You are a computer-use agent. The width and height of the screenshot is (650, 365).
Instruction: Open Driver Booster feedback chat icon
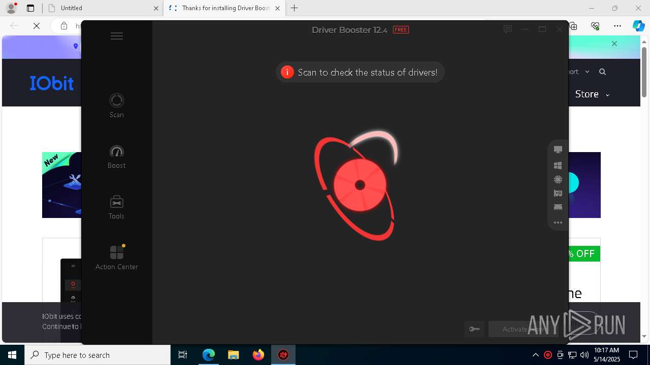click(x=507, y=29)
